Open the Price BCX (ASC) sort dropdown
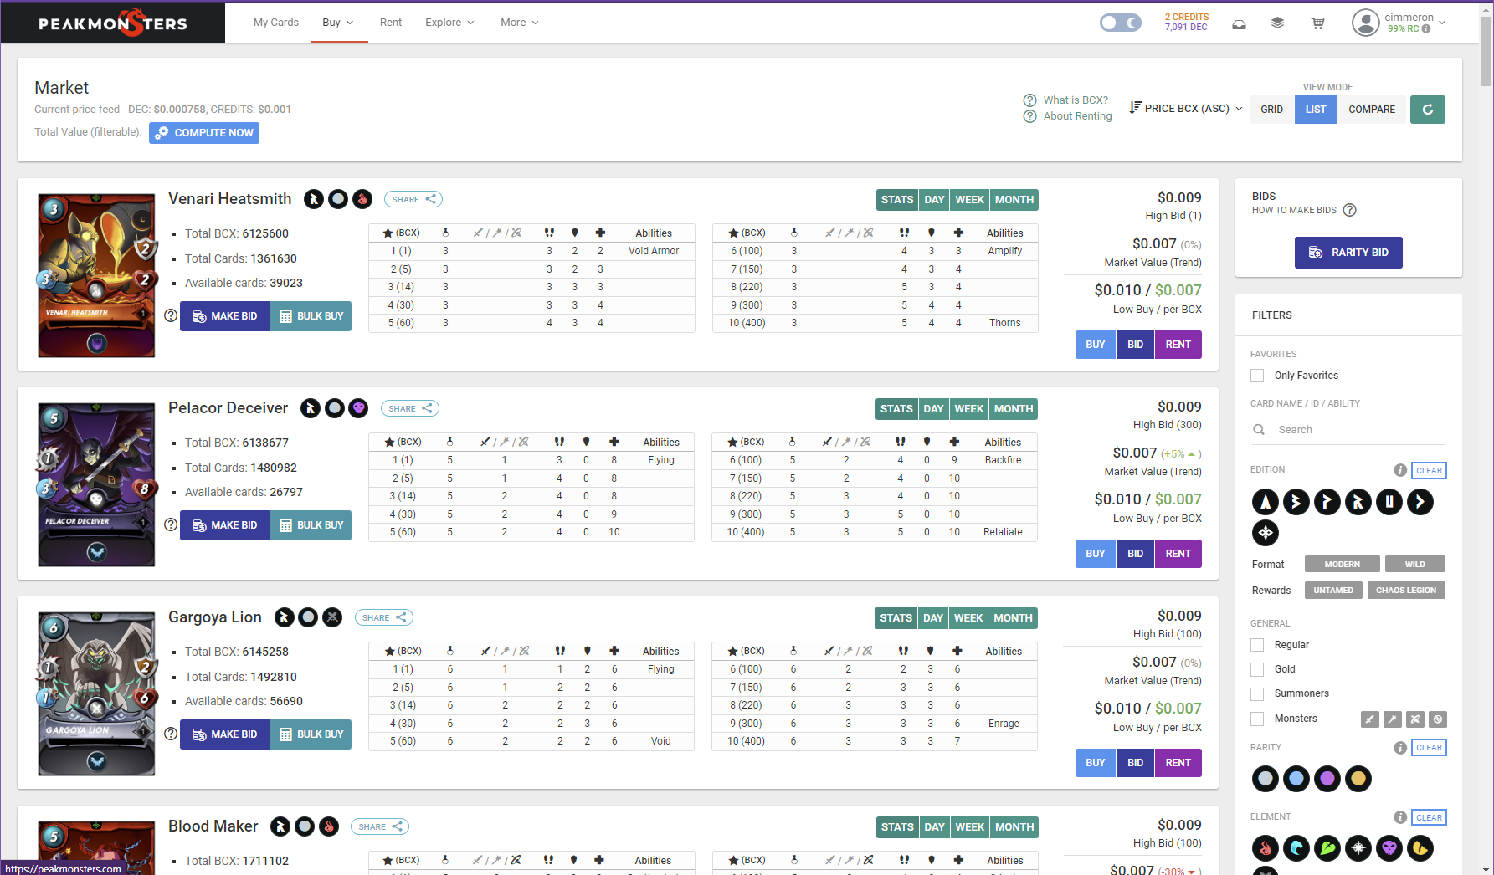1494x875 pixels. (x=1186, y=109)
